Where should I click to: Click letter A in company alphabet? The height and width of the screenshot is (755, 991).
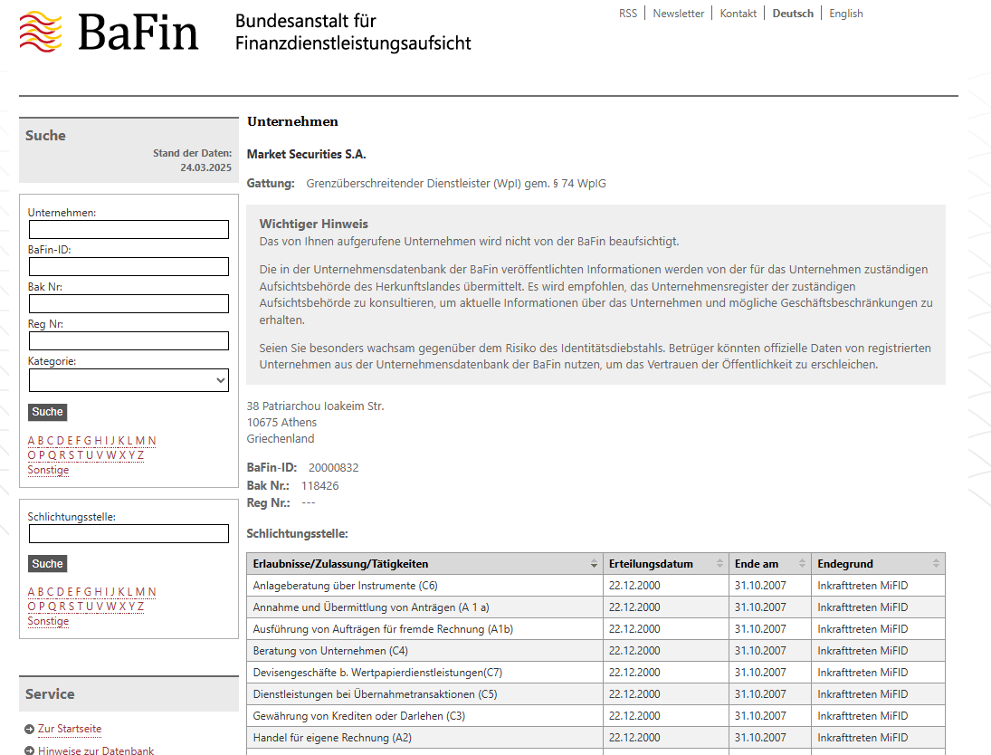pyautogui.click(x=31, y=441)
